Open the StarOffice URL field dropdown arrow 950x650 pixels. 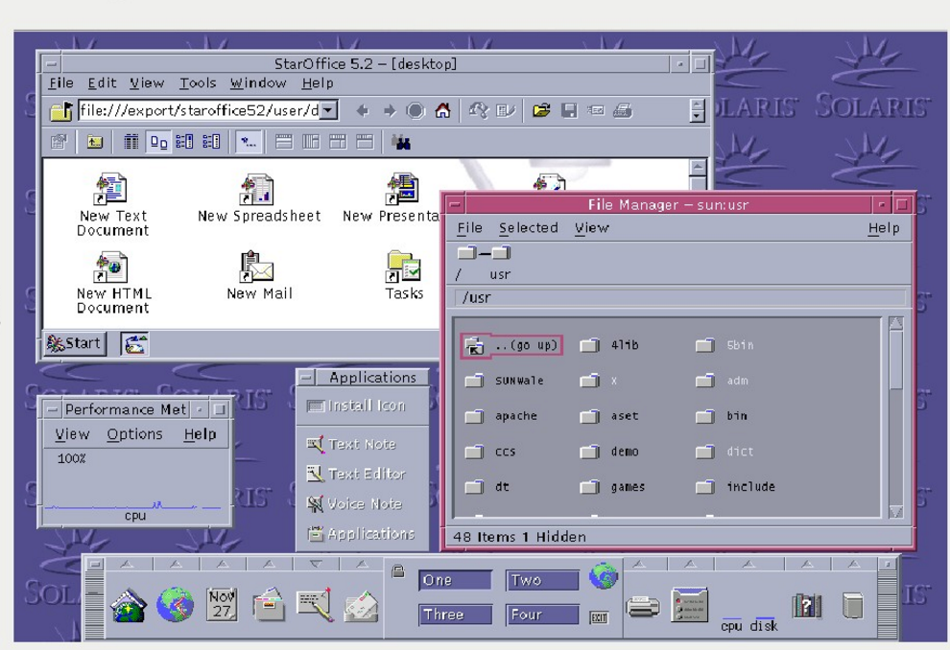[329, 110]
